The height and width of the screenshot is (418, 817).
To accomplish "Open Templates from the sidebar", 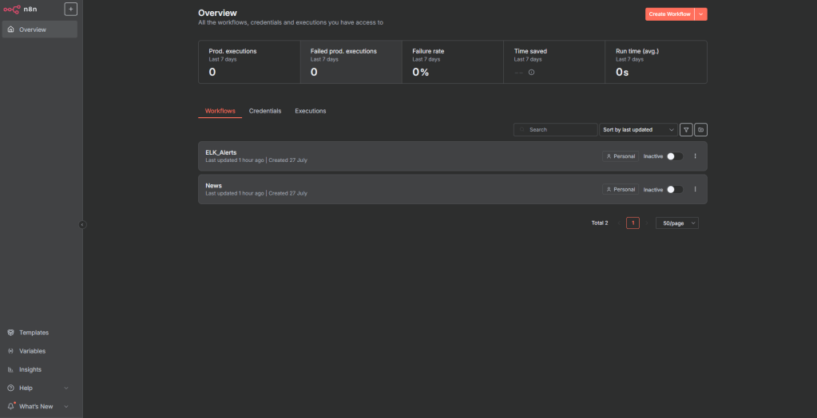I will tap(34, 333).
